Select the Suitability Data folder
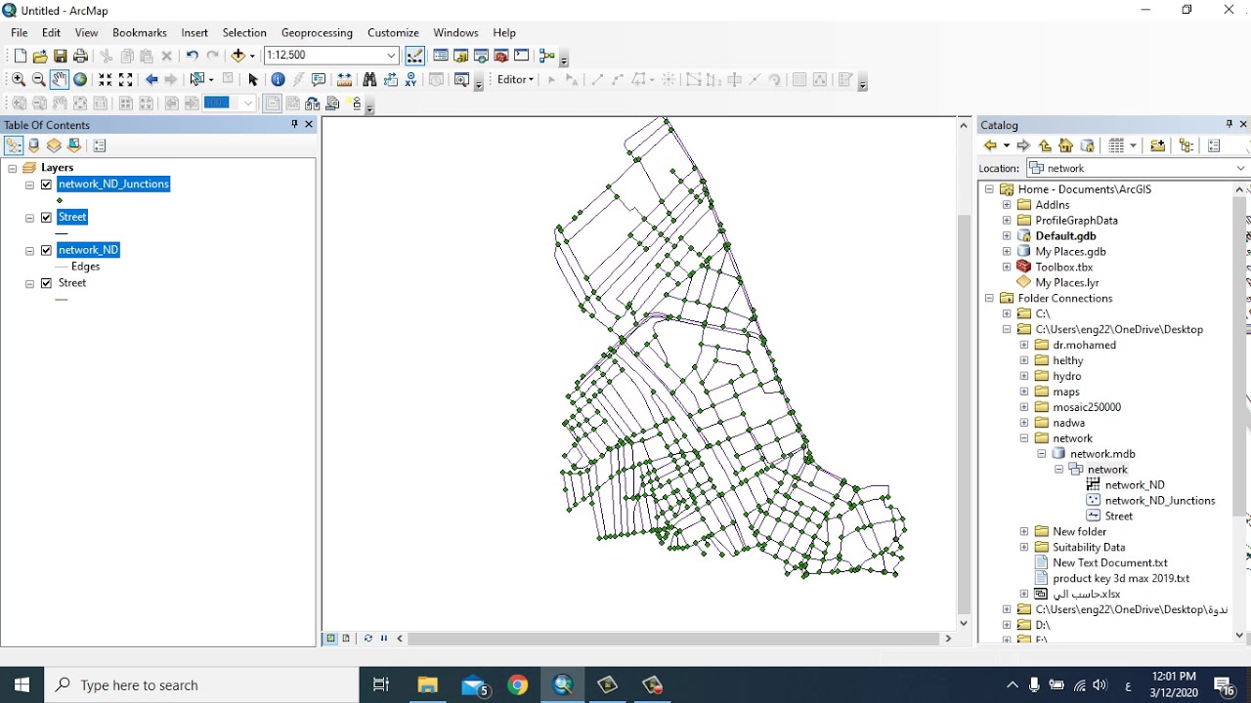Screen dimensions: 1251x703 pyautogui.click(x=1089, y=548)
